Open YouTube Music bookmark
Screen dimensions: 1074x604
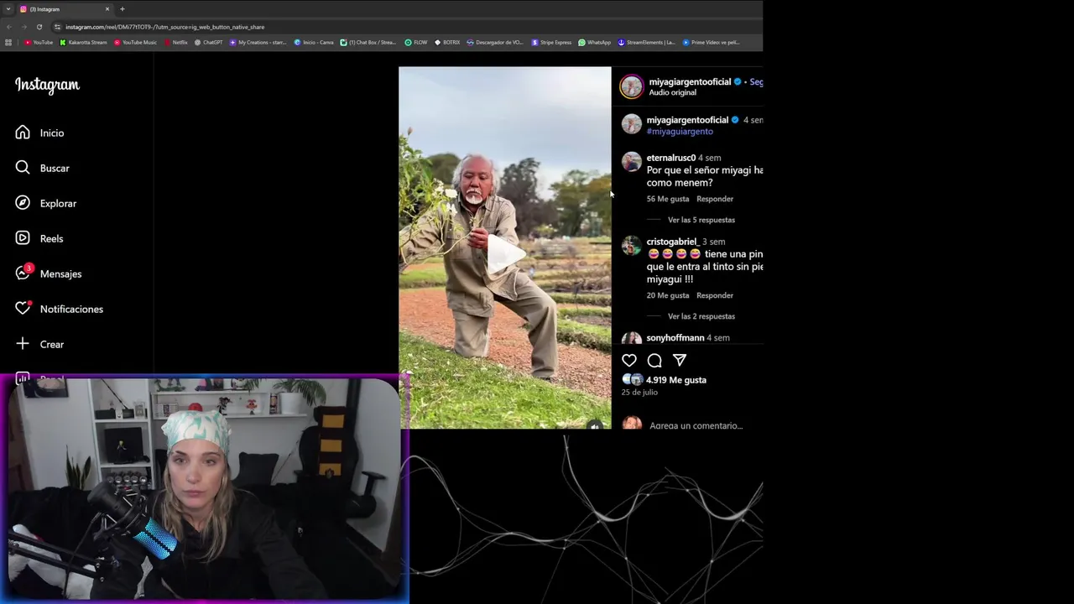point(134,42)
